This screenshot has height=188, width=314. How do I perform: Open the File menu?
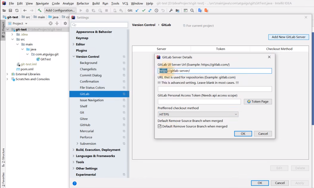tap(11, 4)
